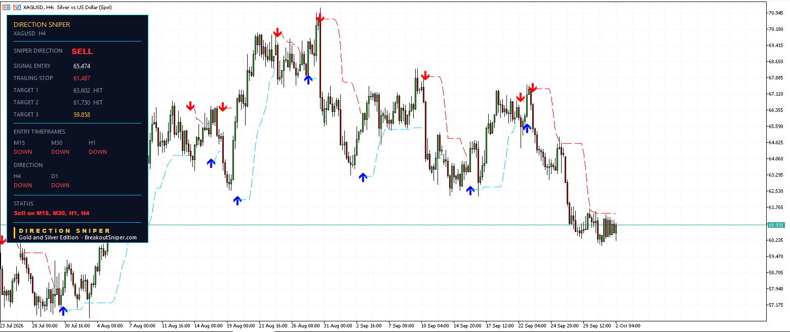Screen dimensions: 790x332
Task: Open the BreakoutSniper.com link in the panel footer
Action: point(110,237)
